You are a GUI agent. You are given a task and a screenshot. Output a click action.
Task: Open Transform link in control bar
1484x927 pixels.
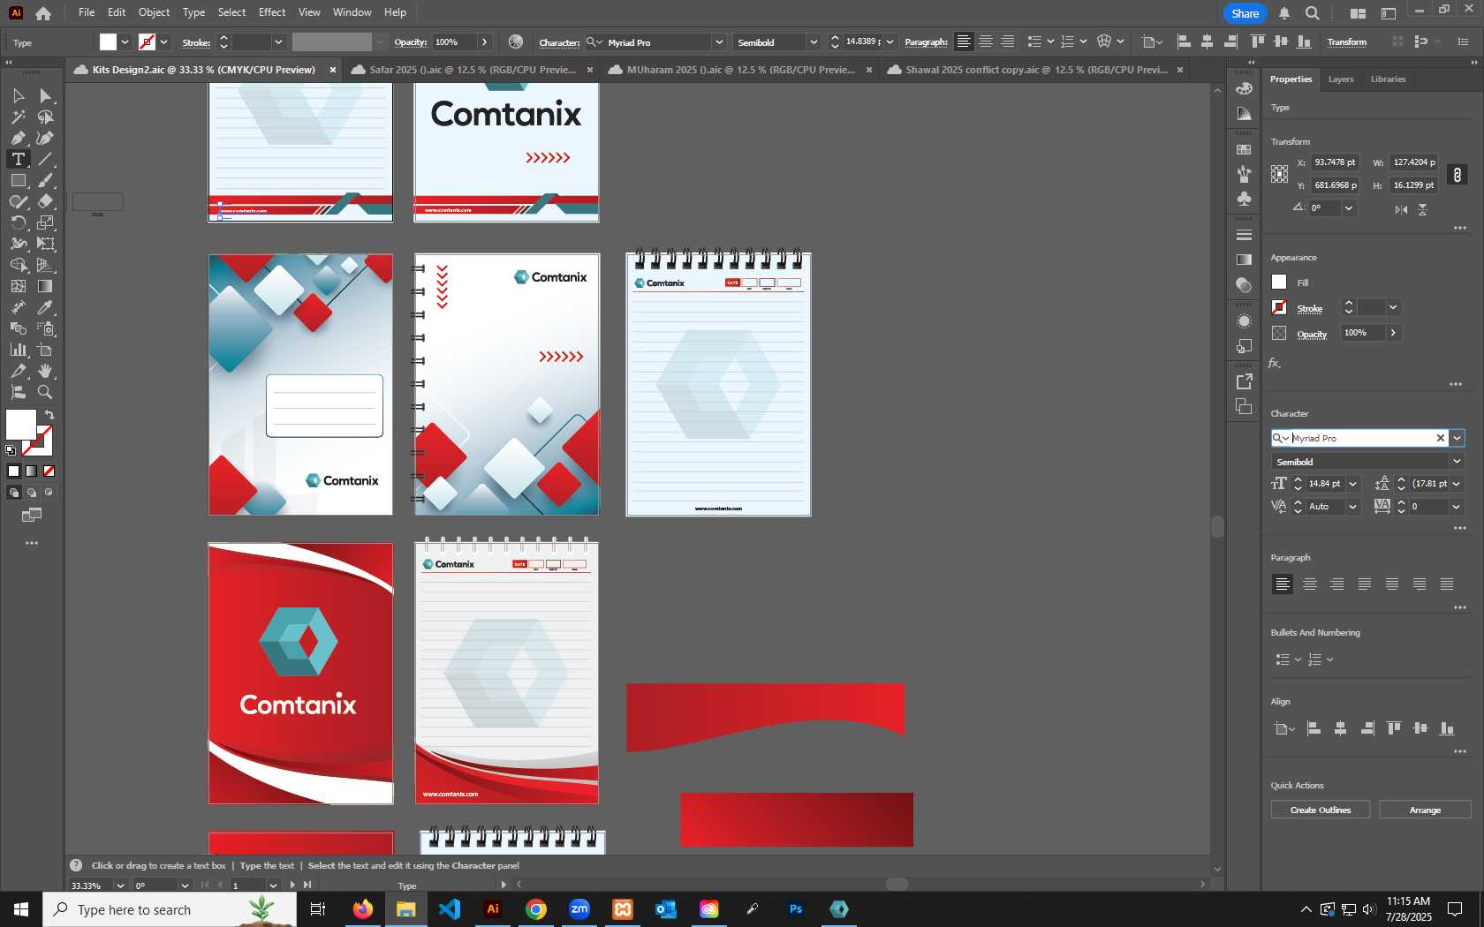(1346, 42)
